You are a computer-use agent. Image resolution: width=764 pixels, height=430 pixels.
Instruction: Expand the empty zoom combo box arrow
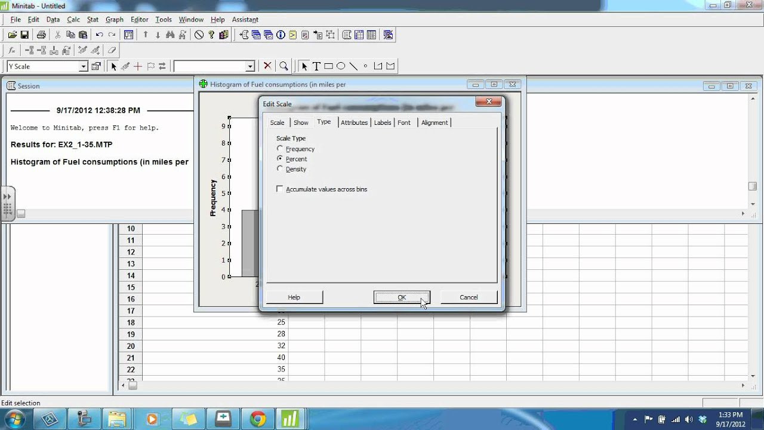250,66
